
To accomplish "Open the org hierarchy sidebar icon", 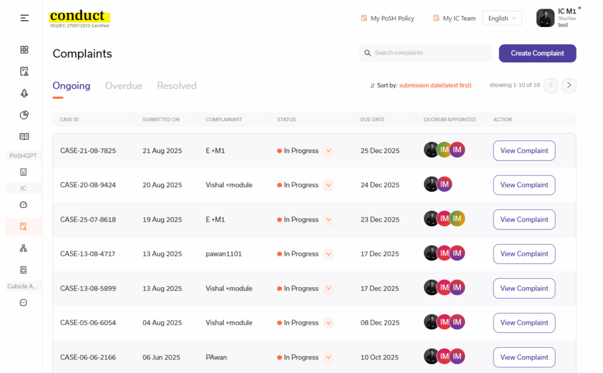I will coord(24,248).
